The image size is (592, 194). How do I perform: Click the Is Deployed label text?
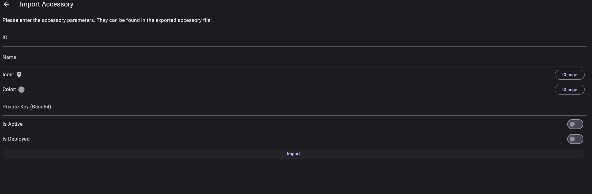(x=16, y=139)
